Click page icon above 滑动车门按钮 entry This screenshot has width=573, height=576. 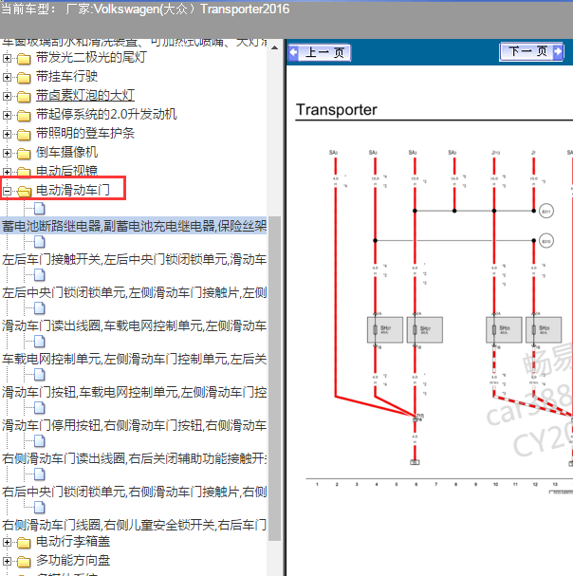pyautogui.click(x=39, y=375)
